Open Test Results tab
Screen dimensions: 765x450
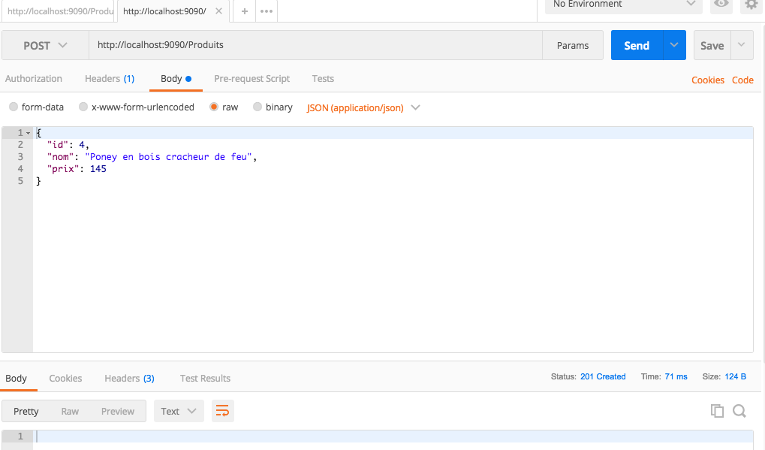205,378
